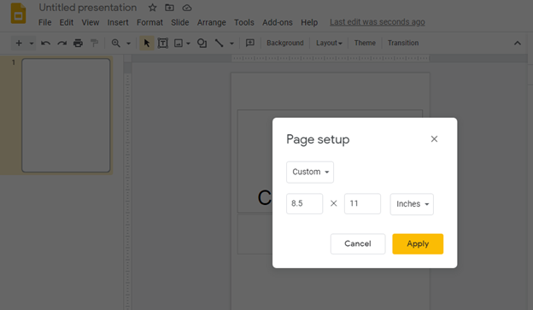Print using the printer icon
533x310 pixels.
(79, 44)
